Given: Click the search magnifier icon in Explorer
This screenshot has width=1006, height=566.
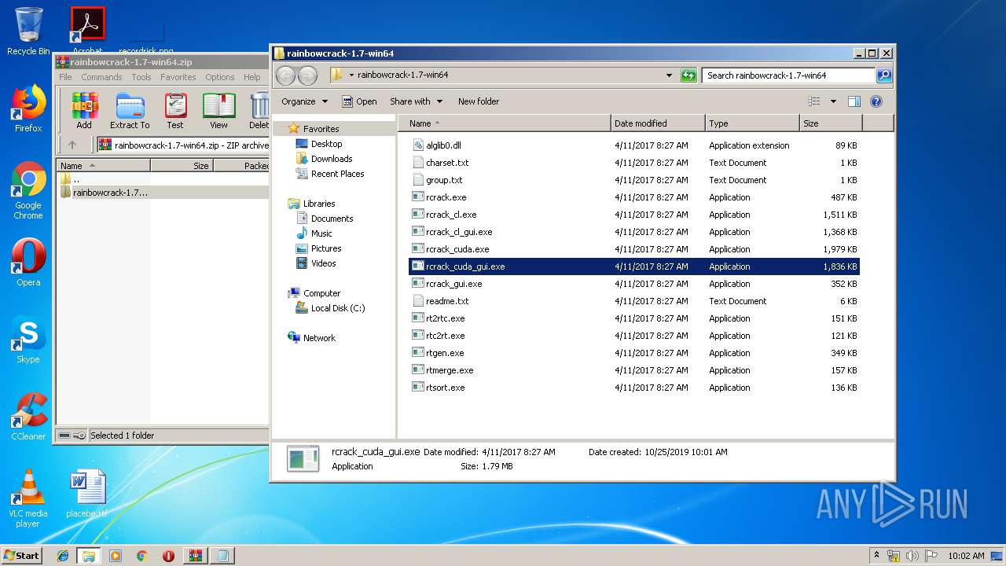Looking at the screenshot, I should [884, 75].
